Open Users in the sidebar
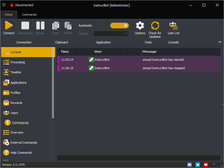 point(27,113)
